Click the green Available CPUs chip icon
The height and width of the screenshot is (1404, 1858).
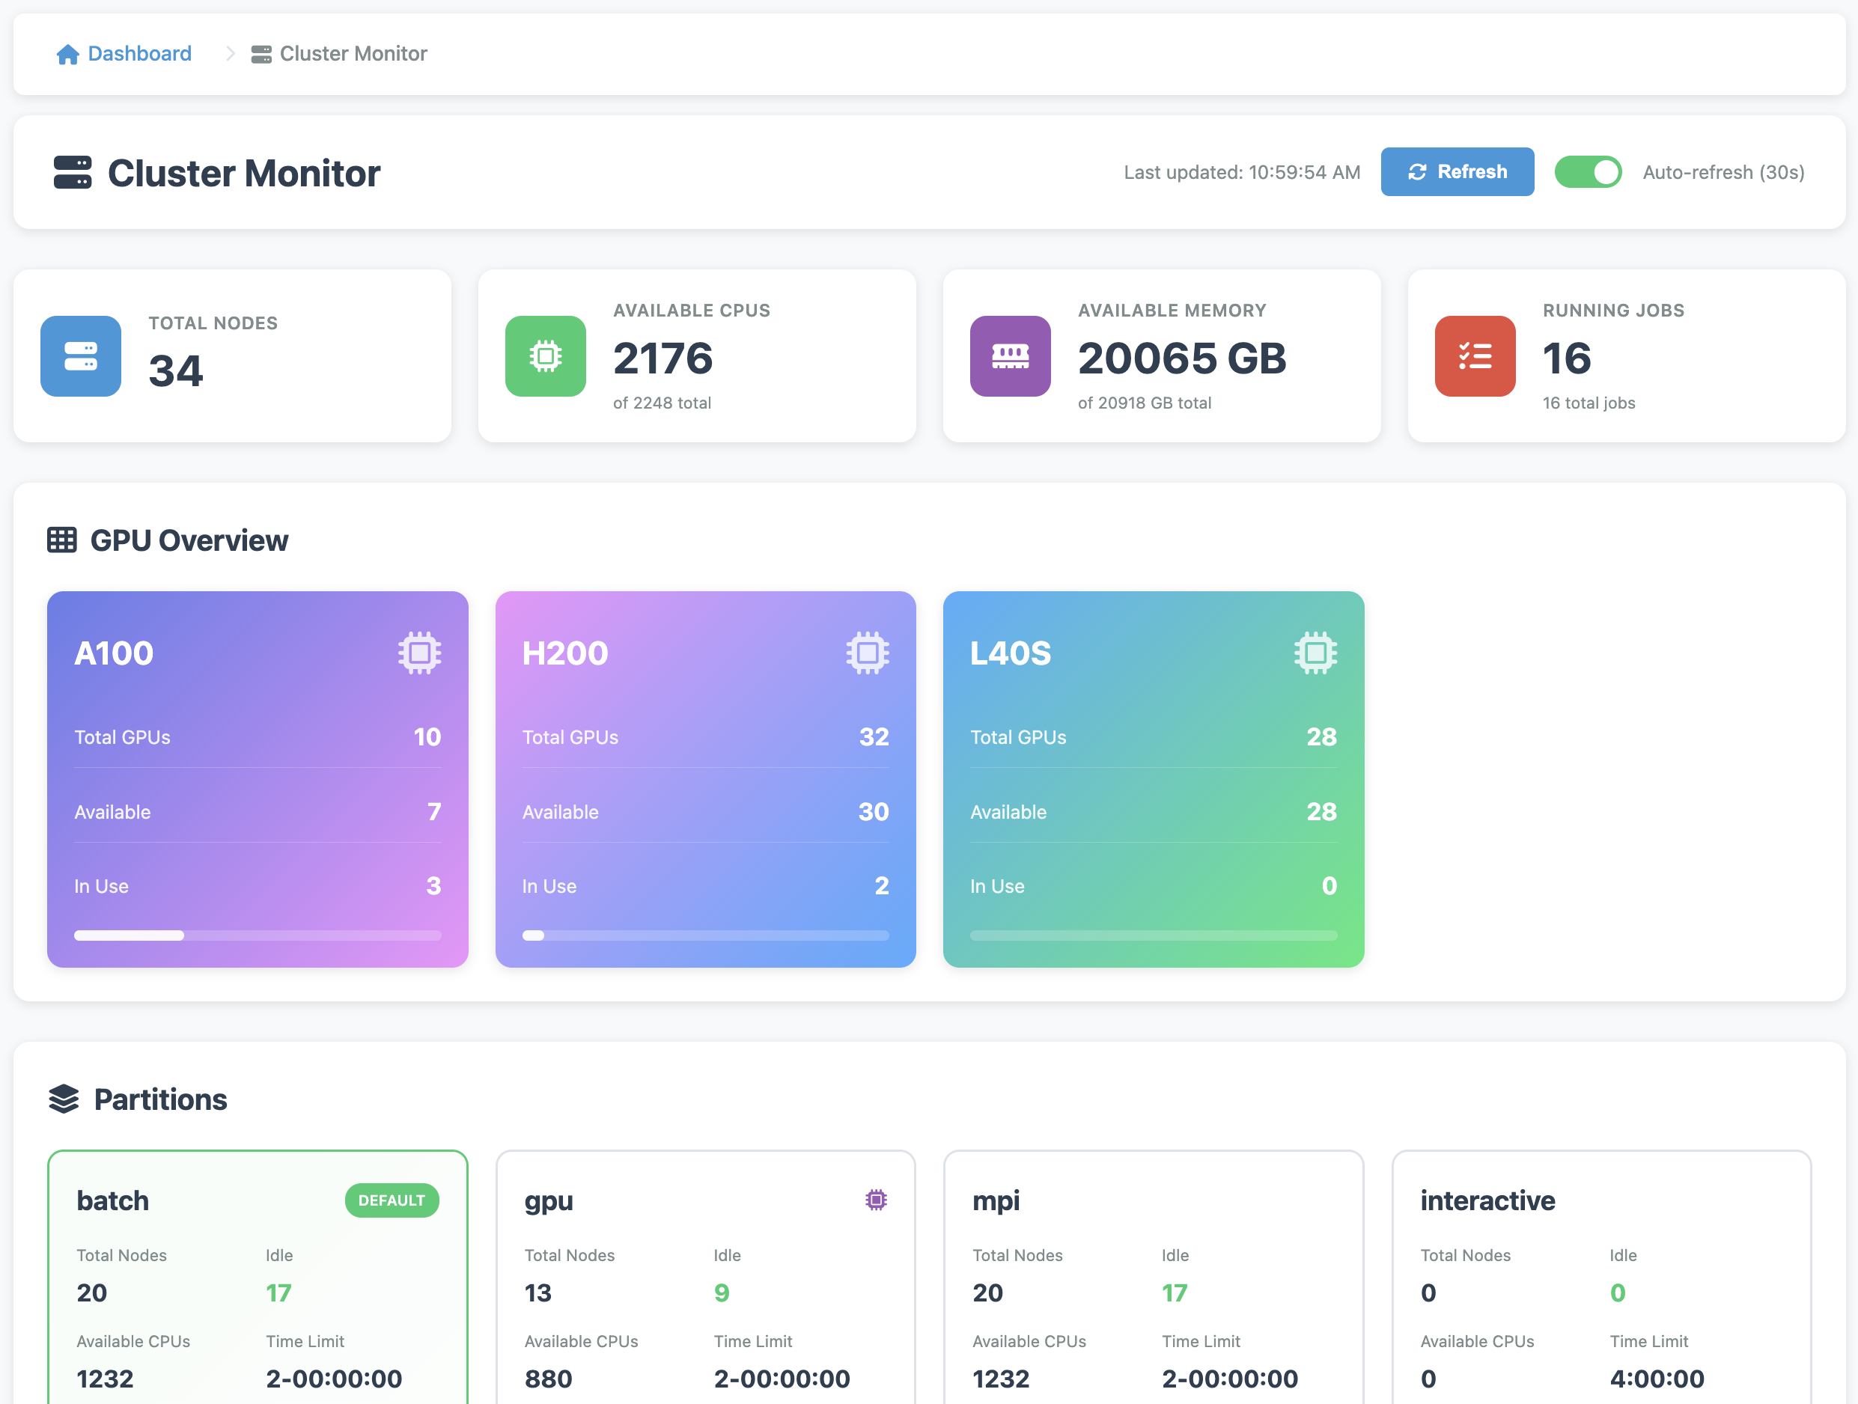[545, 356]
